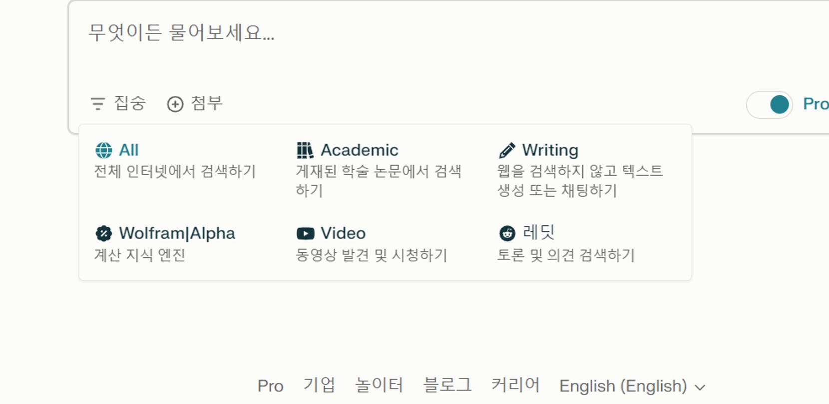Click the Writing pencil icon
829x404 pixels.
507,150
